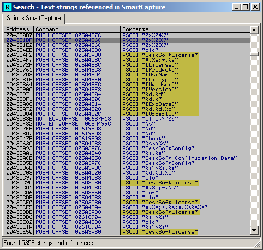Click the ASCII "dcf" comment

(140, 193)
